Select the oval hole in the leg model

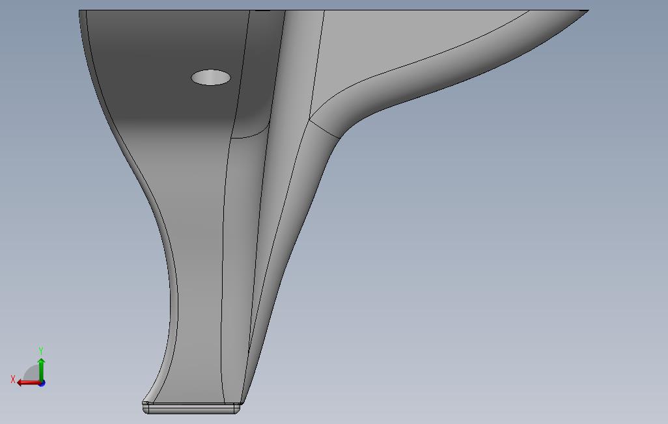point(211,77)
